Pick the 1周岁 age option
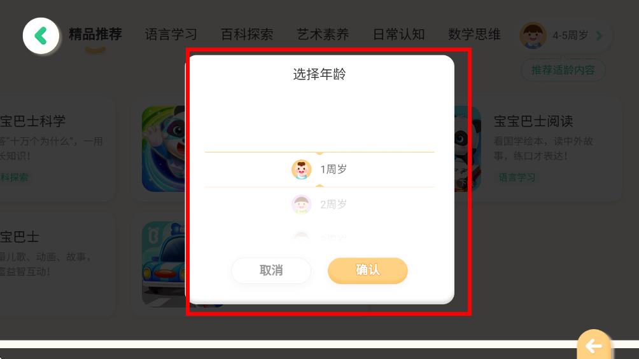The height and width of the screenshot is (359, 639). point(319,169)
